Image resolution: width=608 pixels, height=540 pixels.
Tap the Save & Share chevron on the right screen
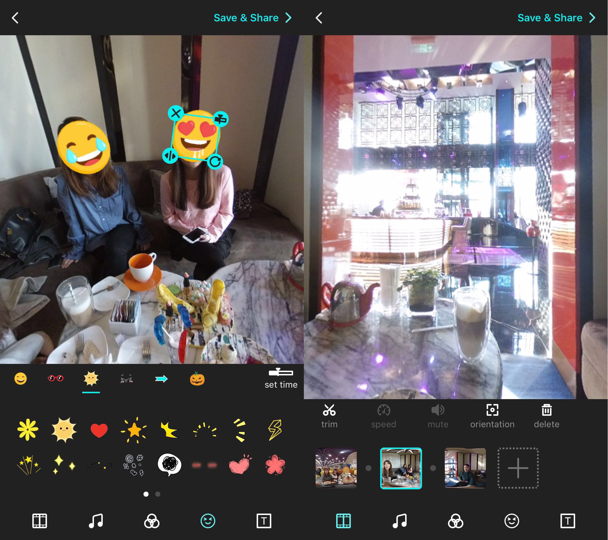pos(592,18)
